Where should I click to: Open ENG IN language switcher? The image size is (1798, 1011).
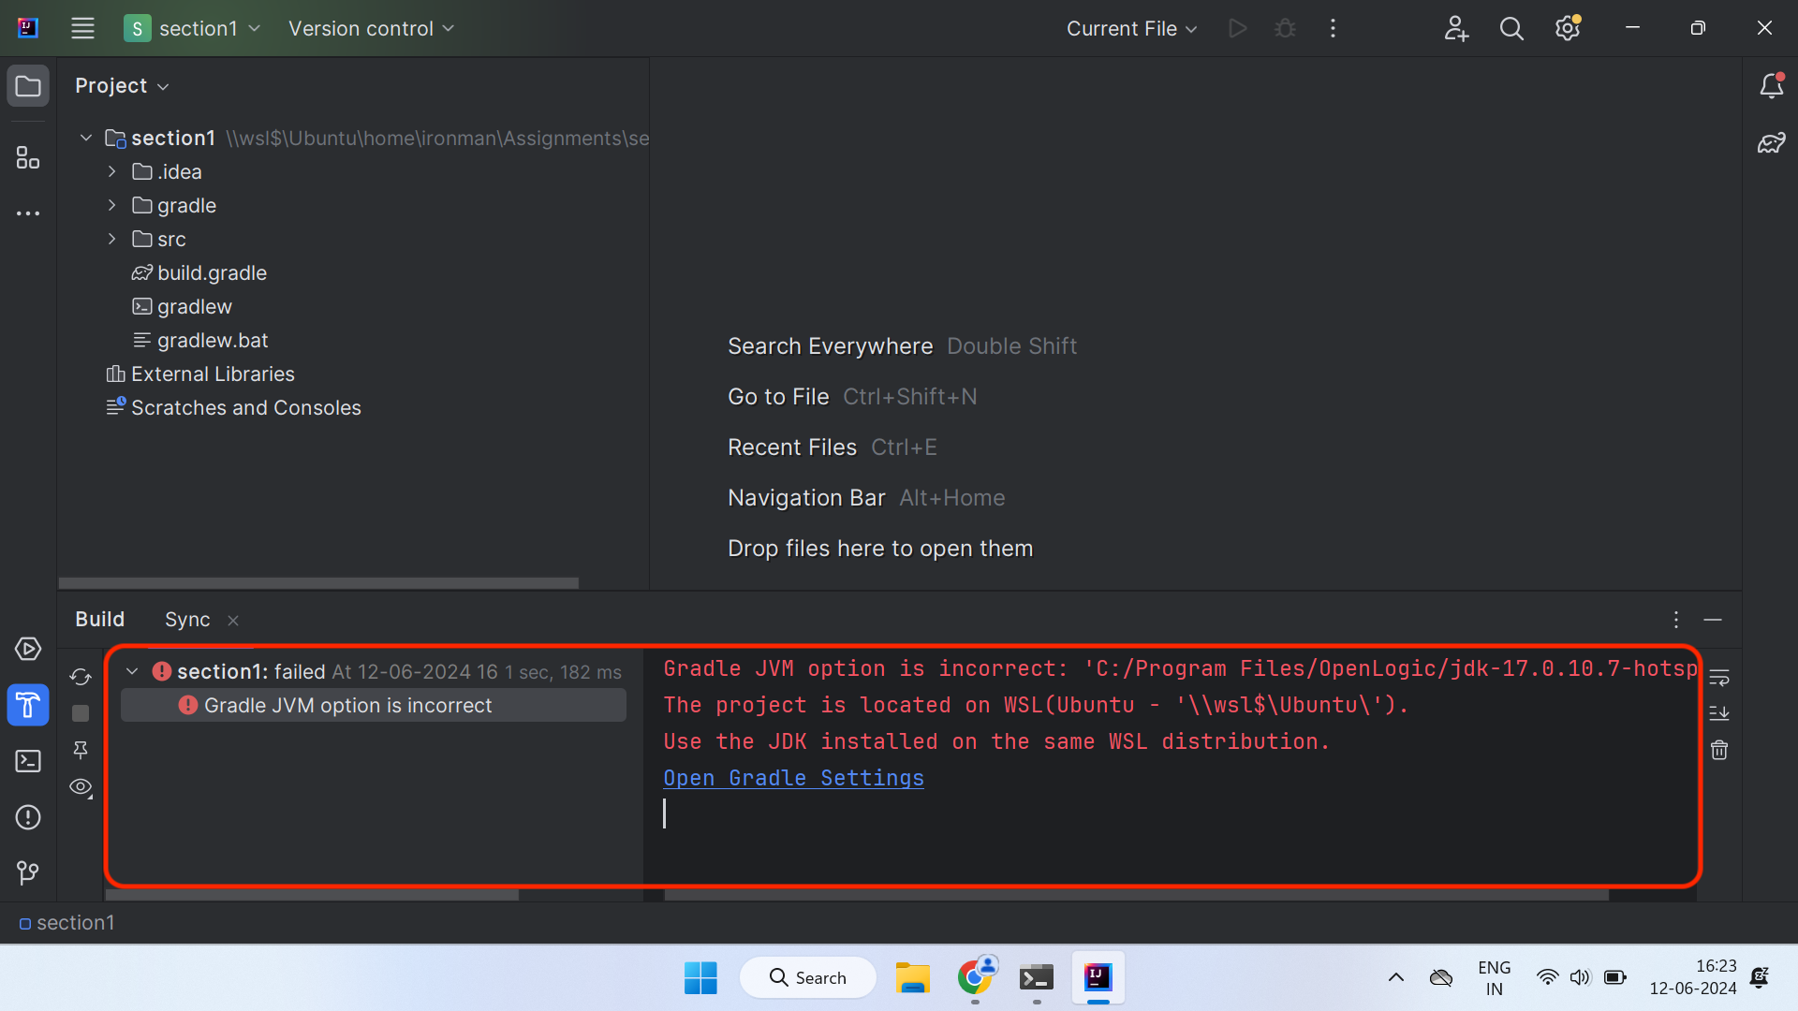tap(1494, 978)
